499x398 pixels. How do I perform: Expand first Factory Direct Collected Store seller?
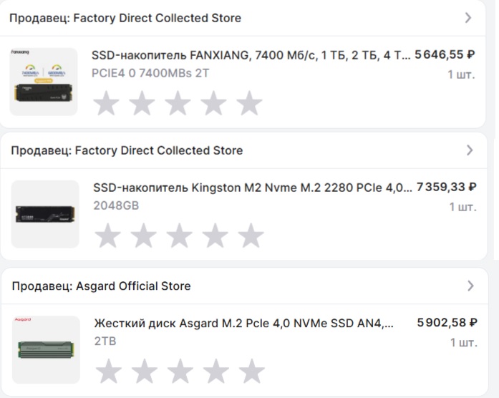468,18
